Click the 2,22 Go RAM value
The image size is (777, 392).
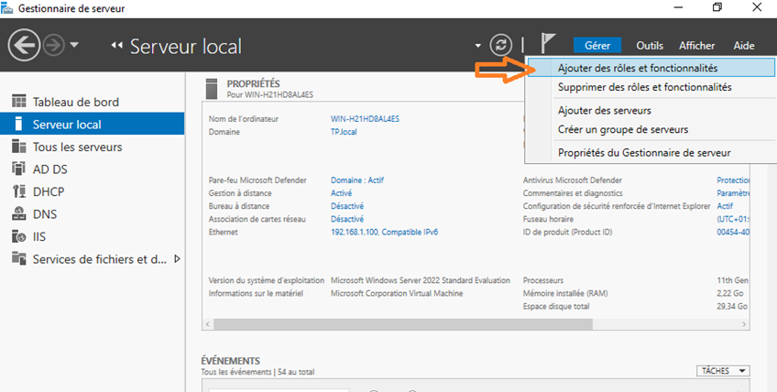point(730,293)
